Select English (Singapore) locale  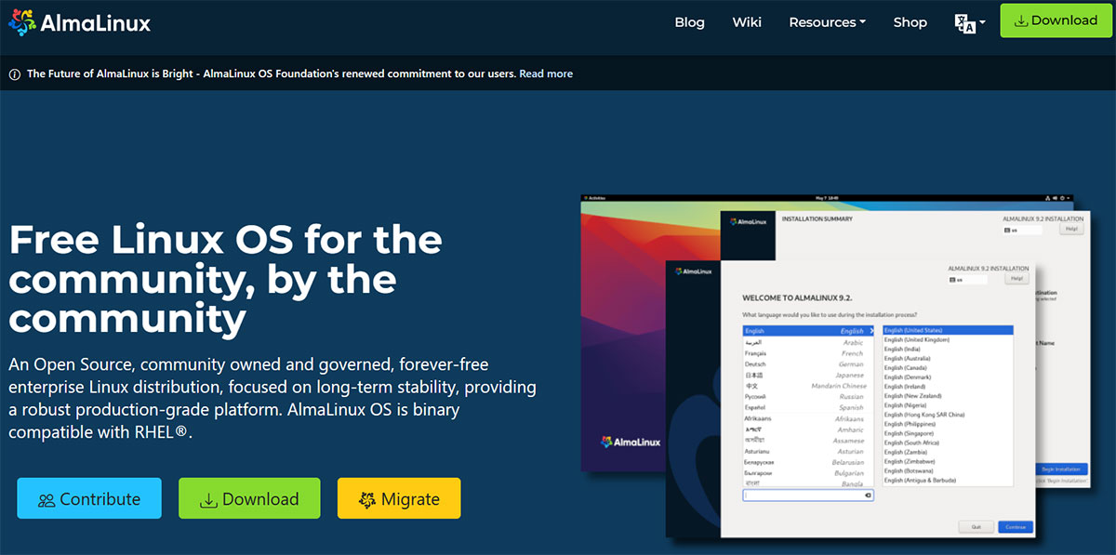(948, 433)
